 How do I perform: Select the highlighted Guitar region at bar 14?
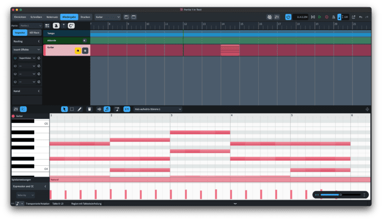point(230,51)
